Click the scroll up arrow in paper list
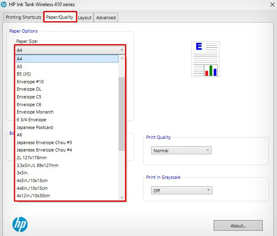Image resolution: width=277 pixels, height=236 pixels. (122, 58)
